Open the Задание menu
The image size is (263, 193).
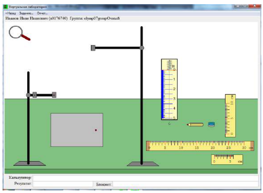(26, 13)
